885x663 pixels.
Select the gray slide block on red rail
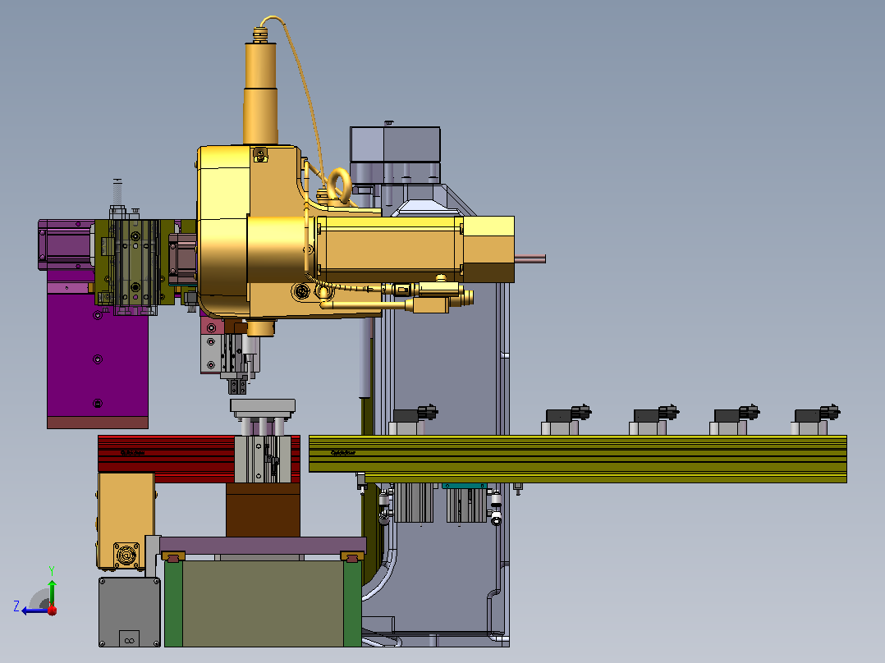(x=263, y=459)
